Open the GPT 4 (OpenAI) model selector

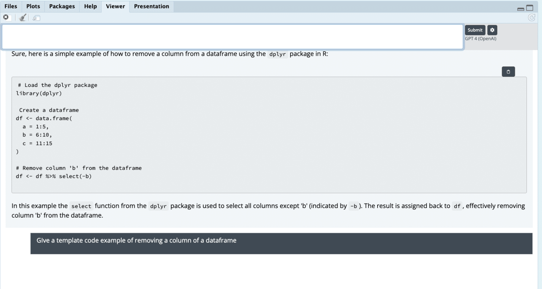(480, 39)
